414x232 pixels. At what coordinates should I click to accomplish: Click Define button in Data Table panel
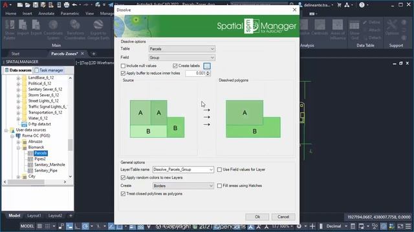click(x=372, y=23)
